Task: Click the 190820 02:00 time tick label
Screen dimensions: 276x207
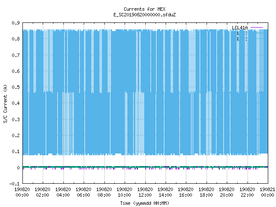Action: [x=42, y=192]
